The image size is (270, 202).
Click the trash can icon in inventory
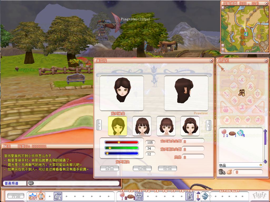[222, 172]
